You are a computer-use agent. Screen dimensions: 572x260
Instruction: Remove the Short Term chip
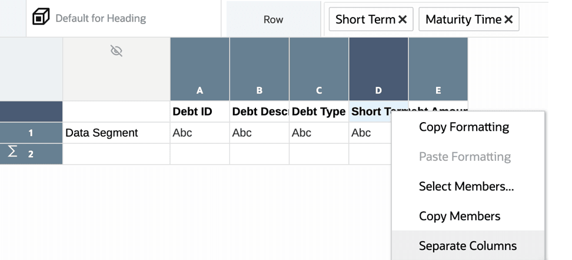point(403,19)
